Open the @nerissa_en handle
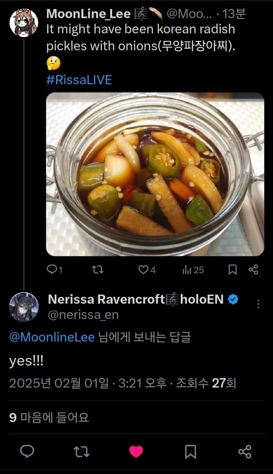The image size is (273, 474). click(x=83, y=314)
